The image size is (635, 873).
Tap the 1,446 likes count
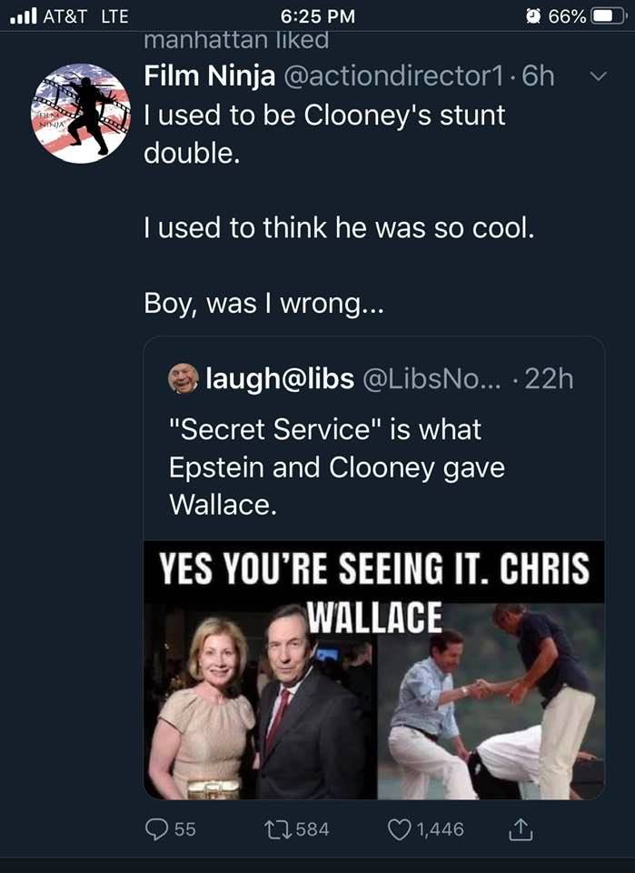point(439,828)
